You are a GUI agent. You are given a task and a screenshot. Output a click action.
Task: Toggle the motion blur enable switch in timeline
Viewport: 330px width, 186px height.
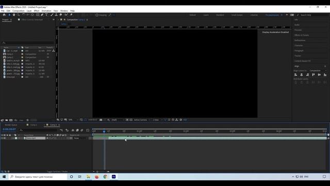tap(82, 130)
